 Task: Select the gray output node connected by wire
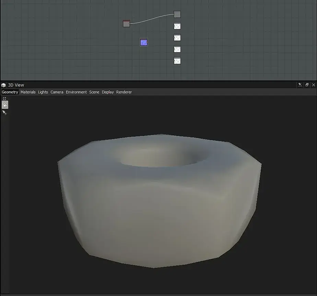[177, 14]
